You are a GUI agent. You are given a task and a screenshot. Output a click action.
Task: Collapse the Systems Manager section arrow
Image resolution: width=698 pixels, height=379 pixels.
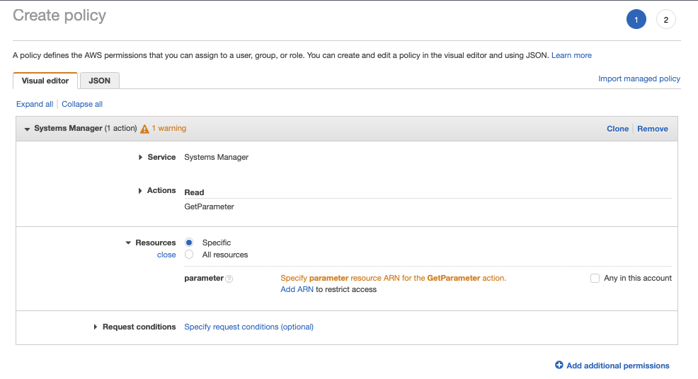(x=27, y=129)
